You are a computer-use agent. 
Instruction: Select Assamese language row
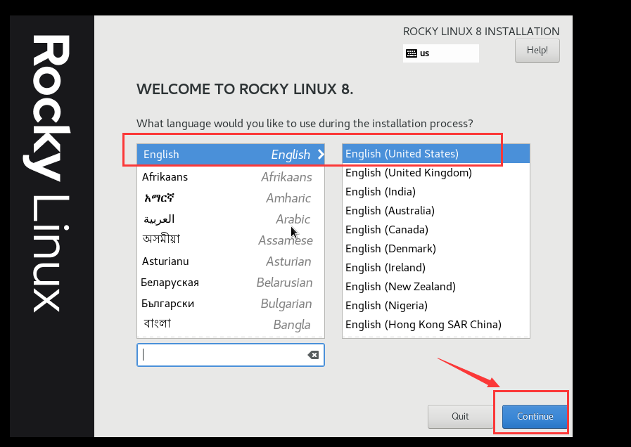(231, 240)
